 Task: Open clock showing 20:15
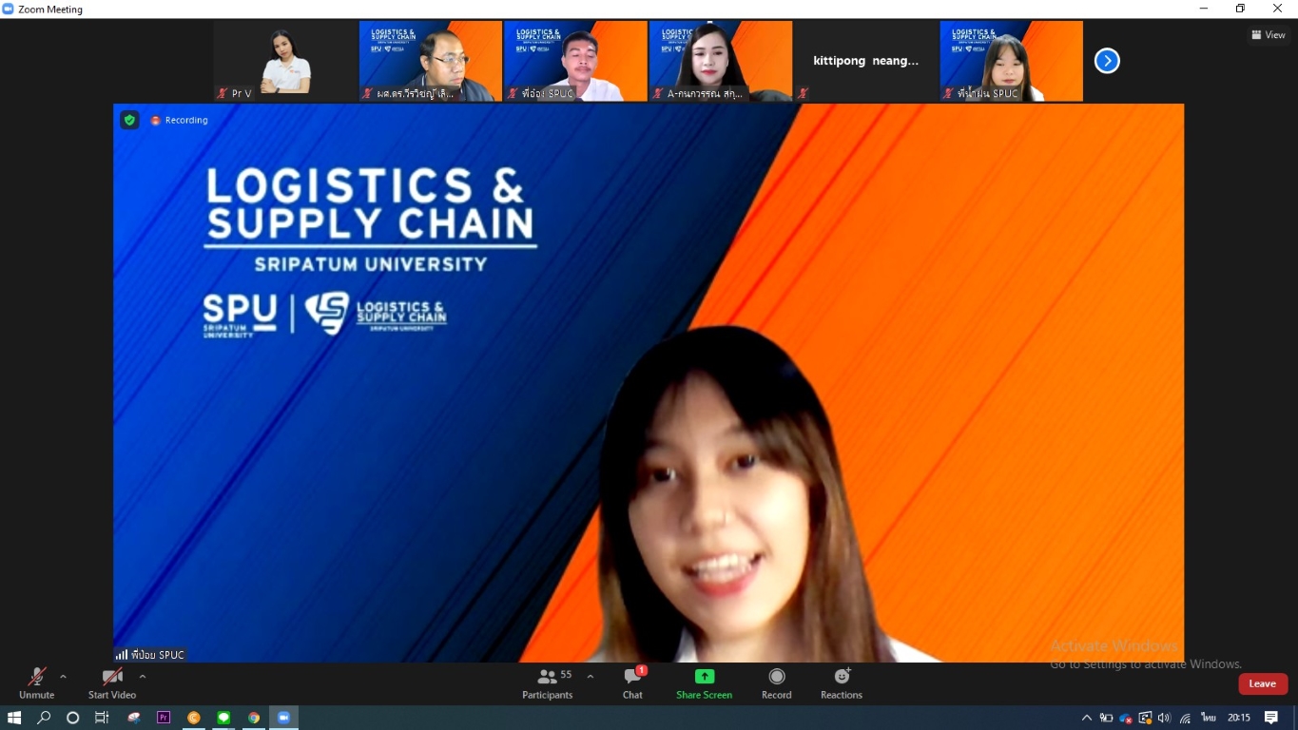[1239, 718]
